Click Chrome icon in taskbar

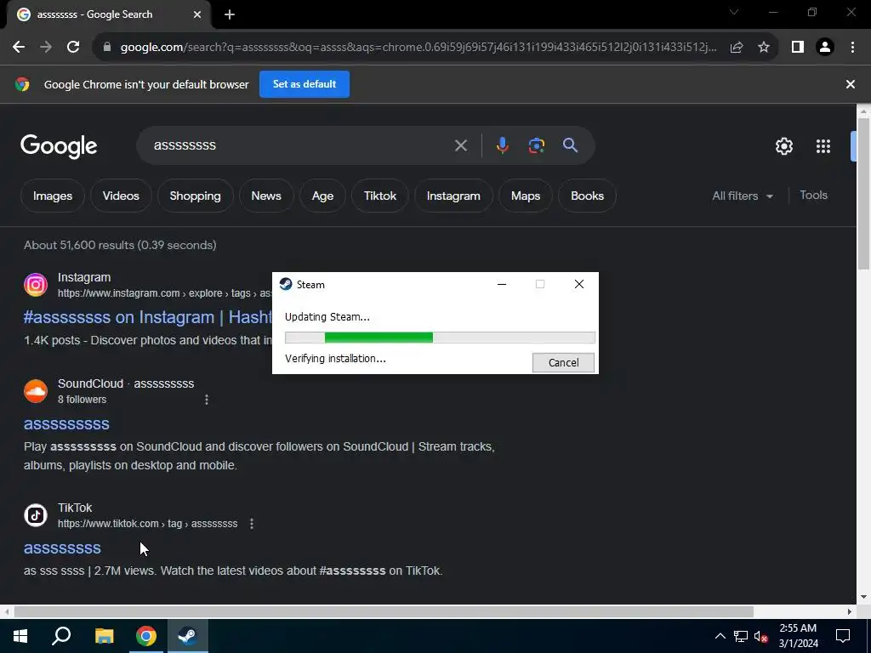[x=146, y=636]
